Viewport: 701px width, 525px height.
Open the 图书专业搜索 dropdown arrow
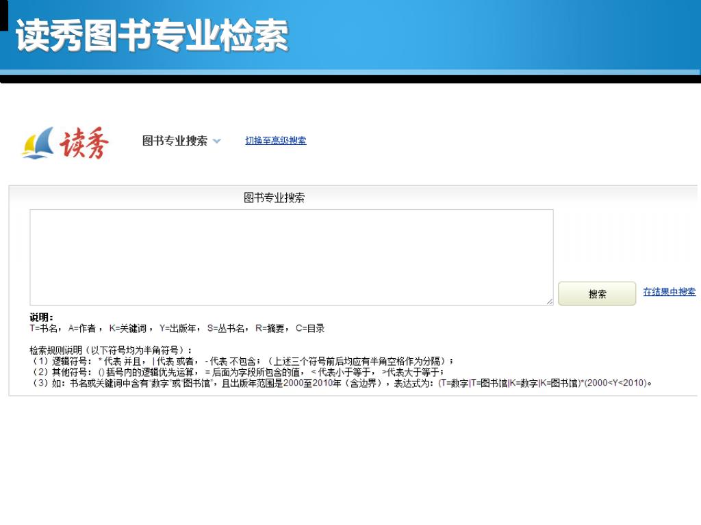point(217,141)
